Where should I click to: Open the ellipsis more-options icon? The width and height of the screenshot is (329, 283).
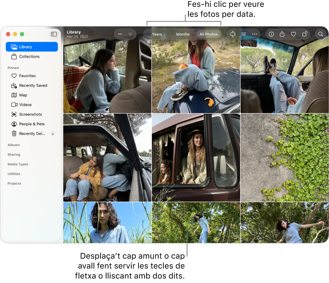pos(254,34)
